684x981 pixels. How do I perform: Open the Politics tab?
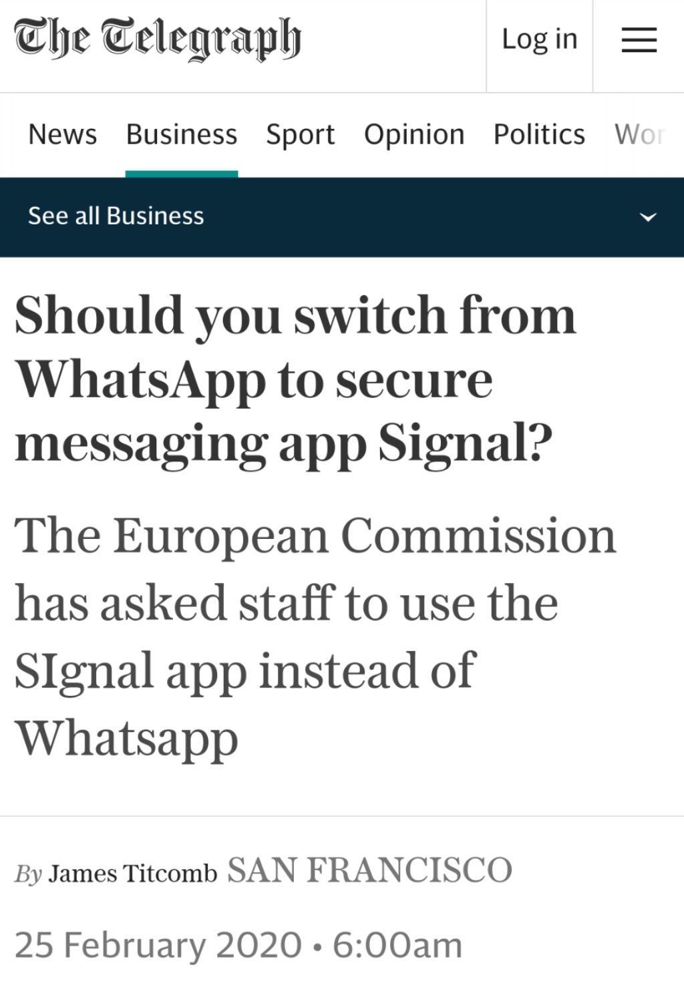[x=539, y=134]
